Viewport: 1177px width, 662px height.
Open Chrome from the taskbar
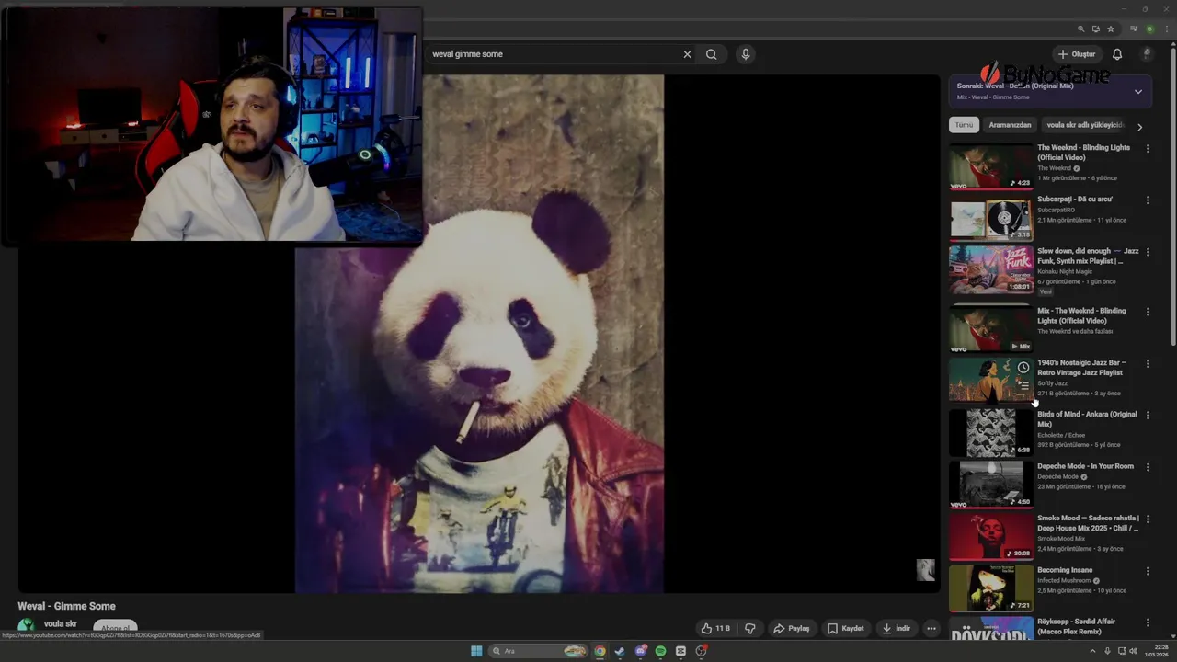click(x=600, y=651)
